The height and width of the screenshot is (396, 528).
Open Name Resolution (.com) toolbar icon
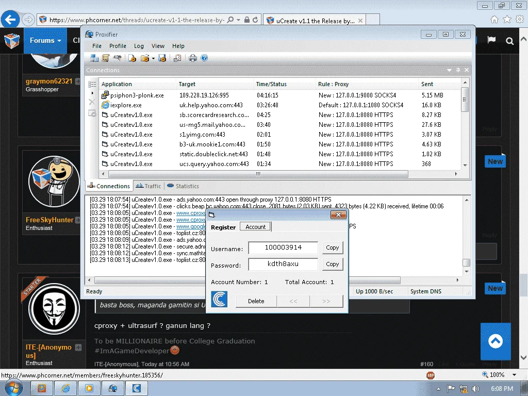tap(117, 58)
